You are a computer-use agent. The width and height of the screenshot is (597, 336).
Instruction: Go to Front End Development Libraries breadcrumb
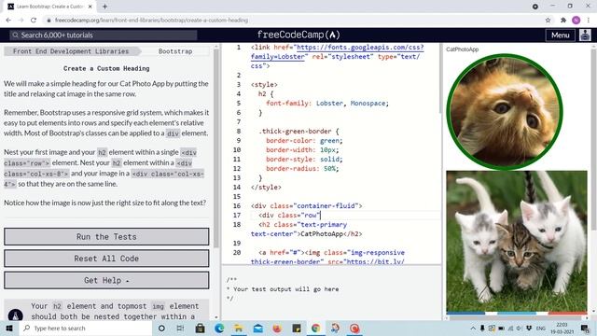pyautogui.click(x=71, y=51)
